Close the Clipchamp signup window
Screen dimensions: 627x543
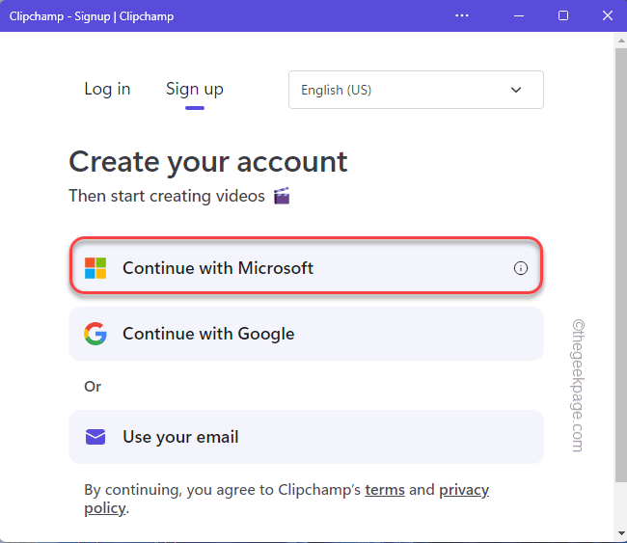608,15
